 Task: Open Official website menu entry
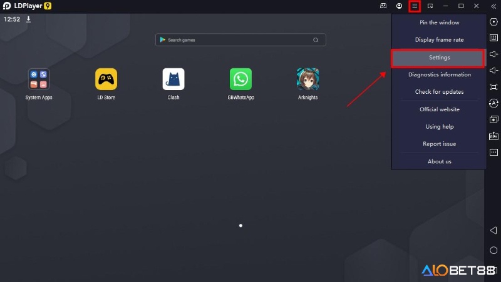click(439, 109)
